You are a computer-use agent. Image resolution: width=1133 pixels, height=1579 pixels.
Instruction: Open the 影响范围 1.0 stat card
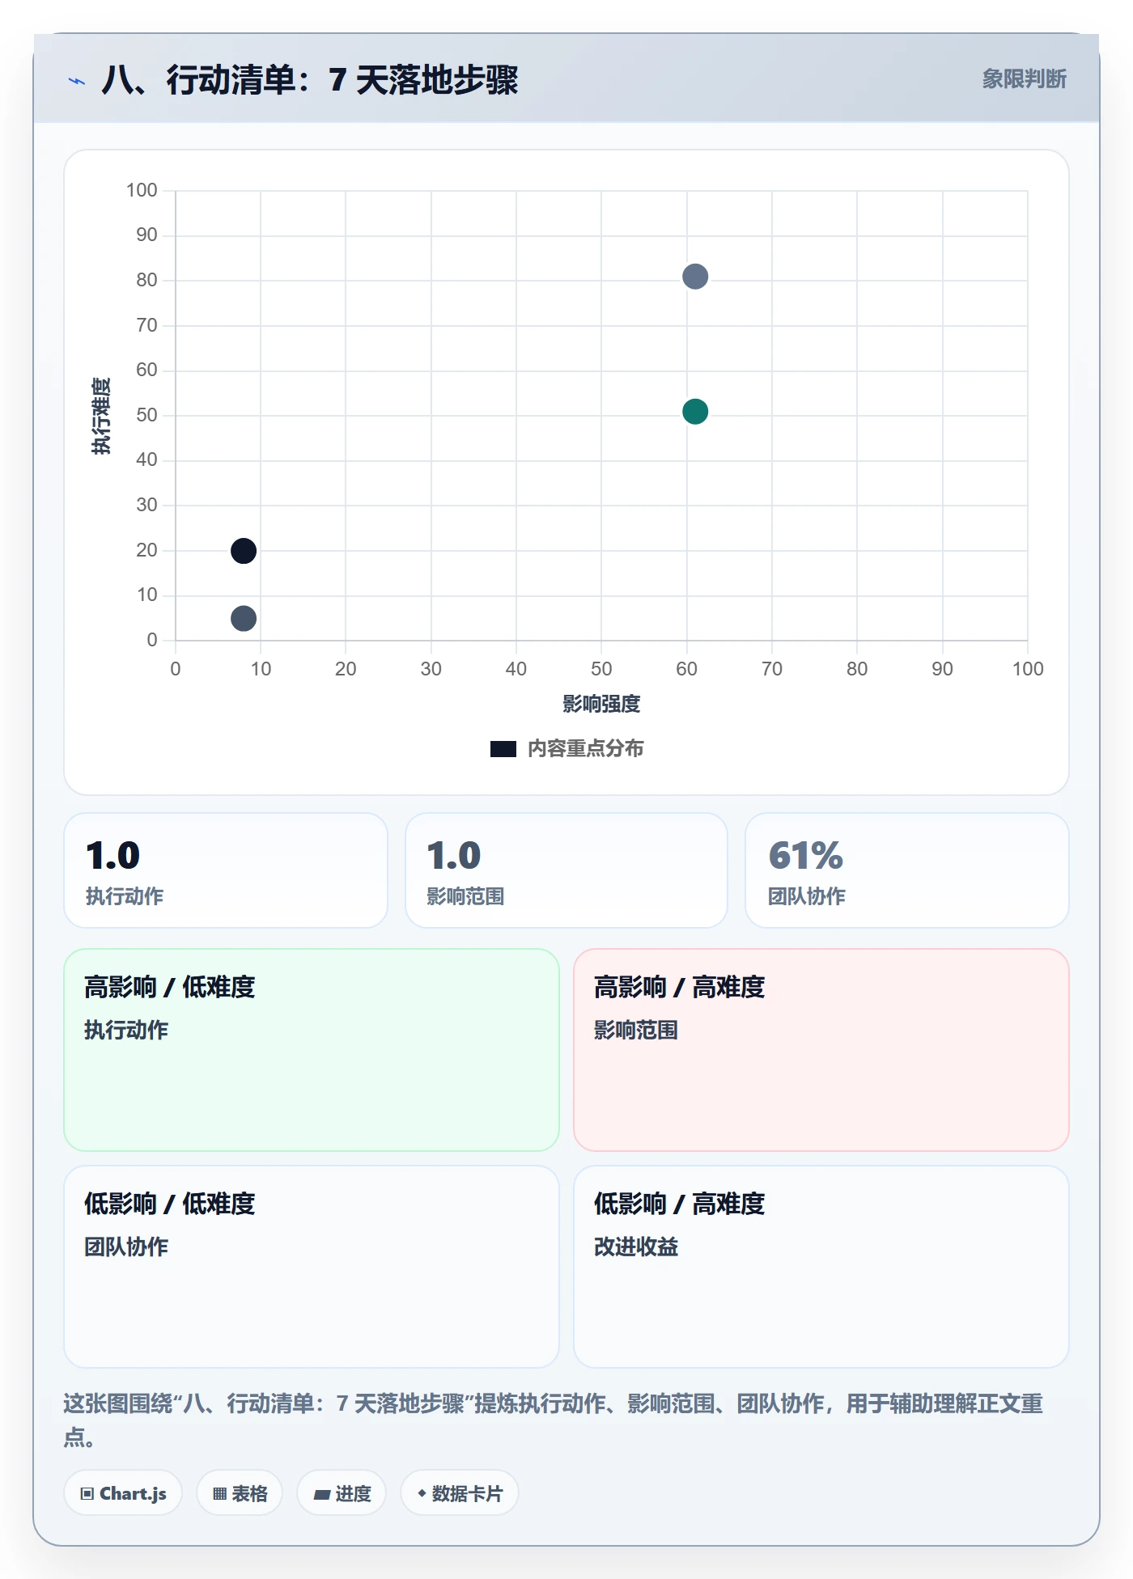[x=566, y=870]
